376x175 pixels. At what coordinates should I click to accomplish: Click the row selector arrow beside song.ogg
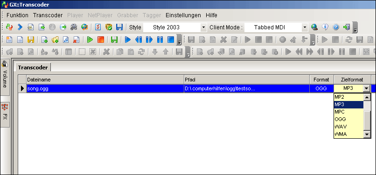[22, 88]
